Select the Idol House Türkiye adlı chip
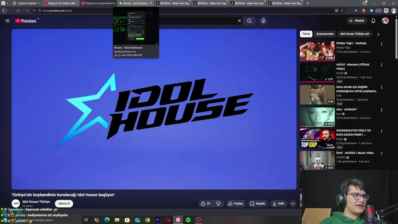 click(355, 34)
